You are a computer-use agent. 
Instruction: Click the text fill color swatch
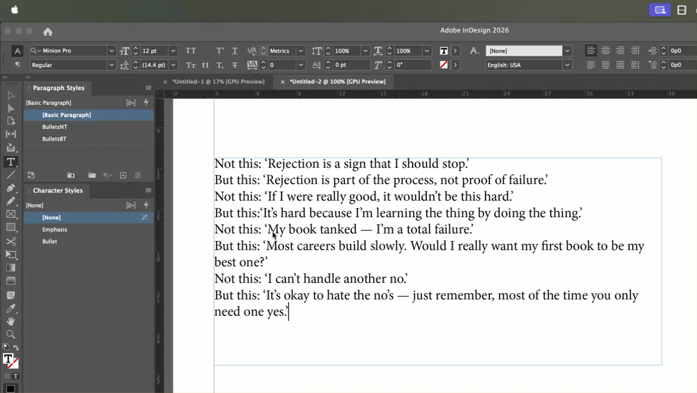tap(444, 50)
